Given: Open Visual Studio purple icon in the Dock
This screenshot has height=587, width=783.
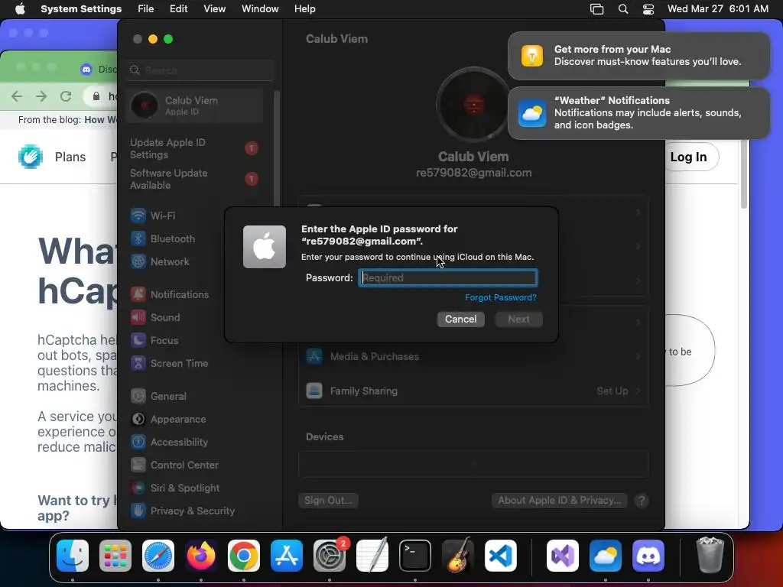Looking at the screenshot, I should click(x=563, y=556).
